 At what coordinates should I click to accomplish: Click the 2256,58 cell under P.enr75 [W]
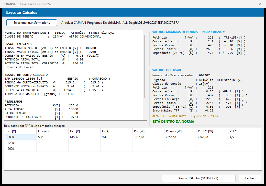coord(180,137)
